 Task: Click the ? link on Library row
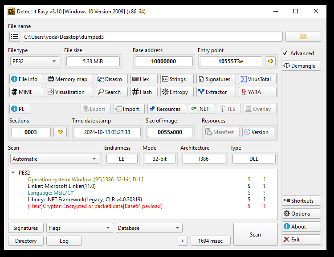point(264,200)
